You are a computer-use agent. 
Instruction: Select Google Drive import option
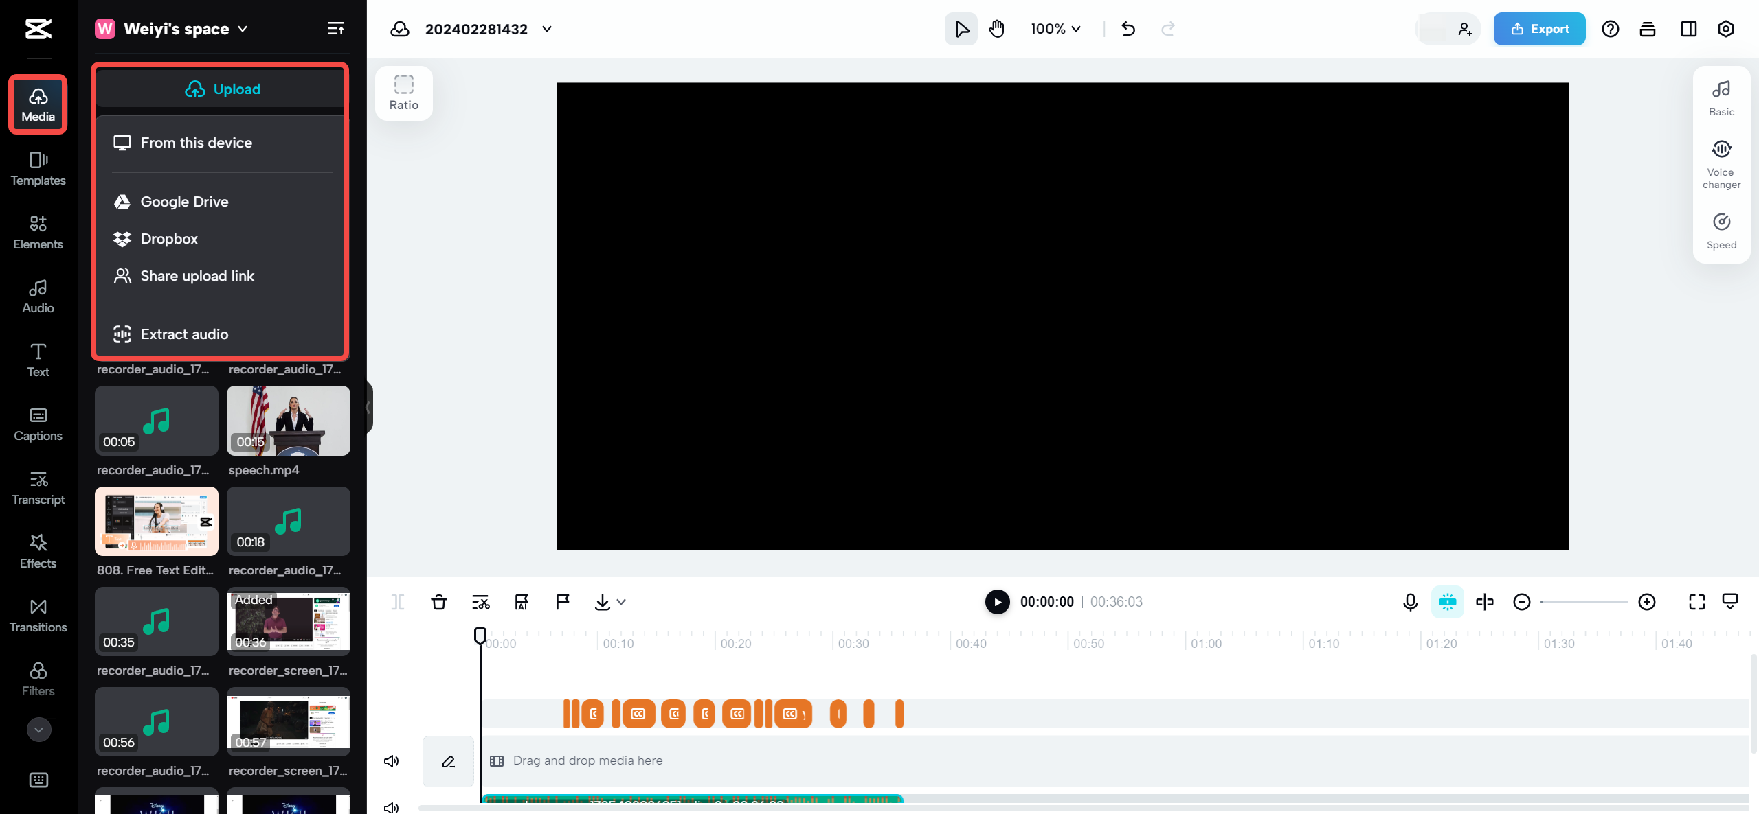[184, 201]
